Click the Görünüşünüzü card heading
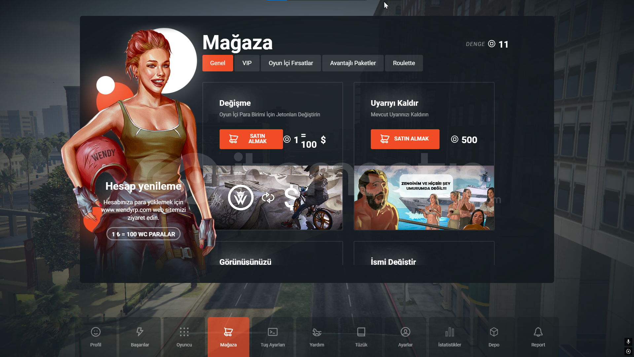The image size is (634, 357). [245, 262]
